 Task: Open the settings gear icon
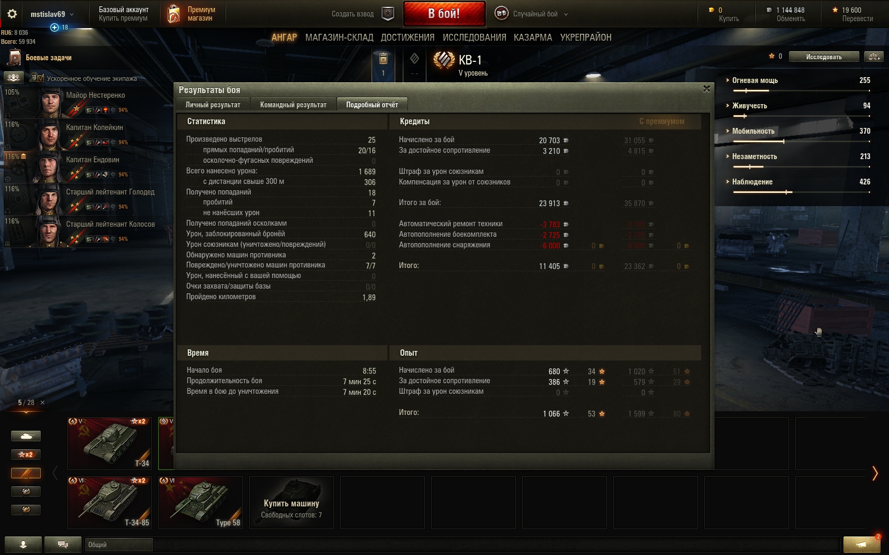click(12, 14)
